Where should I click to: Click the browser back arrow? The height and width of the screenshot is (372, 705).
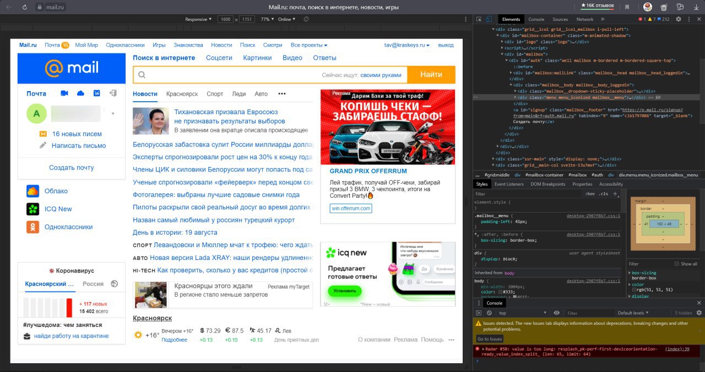click(9, 7)
